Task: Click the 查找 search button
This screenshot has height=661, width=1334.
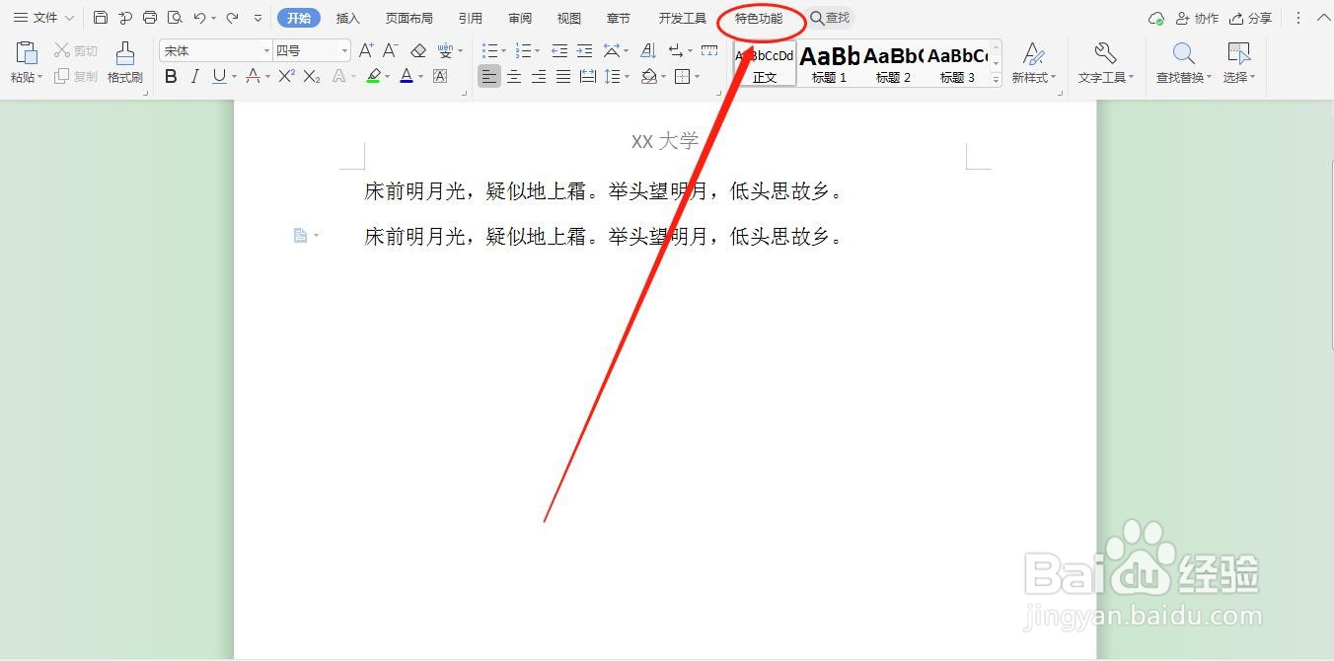Action: click(x=830, y=17)
